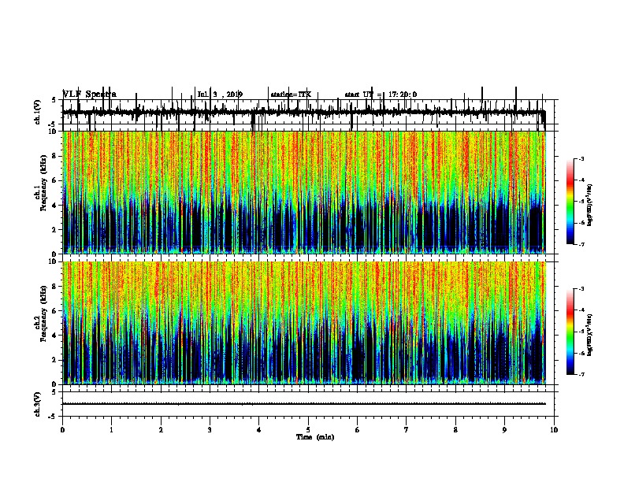Click time axis tick label "9"

pyautogui.click(x=504, y=430)
